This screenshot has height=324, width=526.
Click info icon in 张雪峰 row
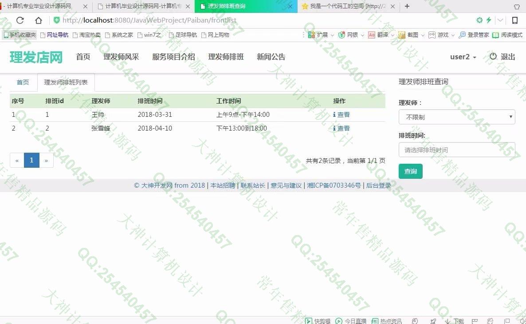(x=334, y=128)
